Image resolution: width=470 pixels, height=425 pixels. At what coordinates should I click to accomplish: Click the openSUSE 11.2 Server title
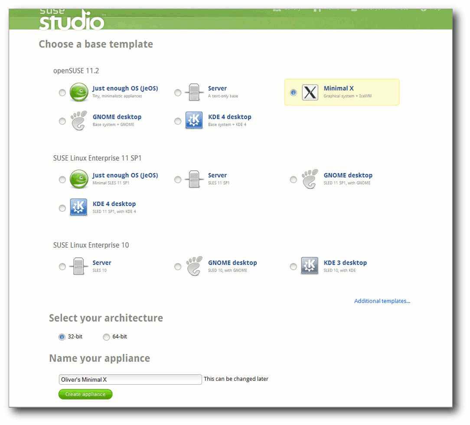click(218, 88)
